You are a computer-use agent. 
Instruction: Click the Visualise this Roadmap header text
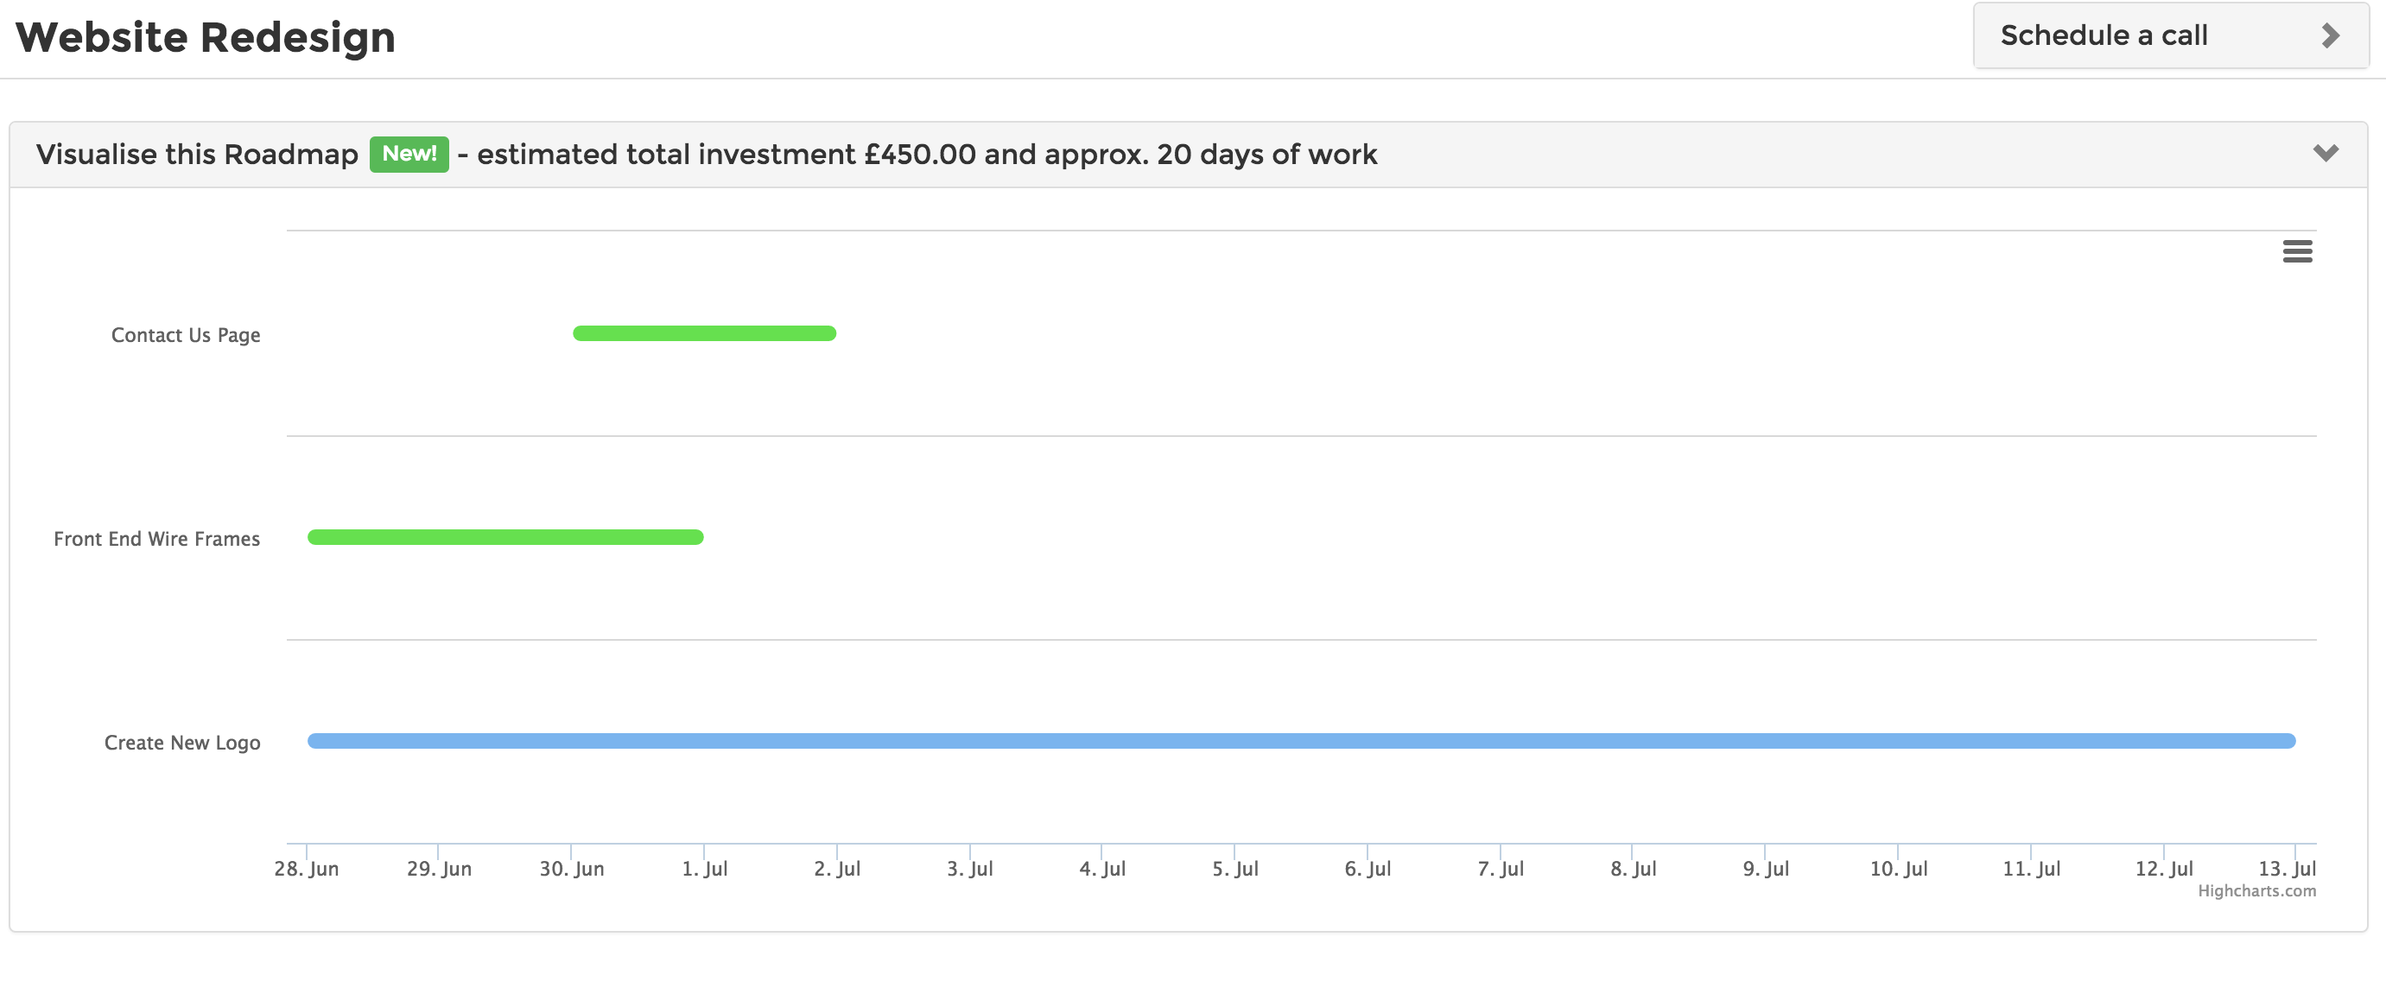click(196, 154)
